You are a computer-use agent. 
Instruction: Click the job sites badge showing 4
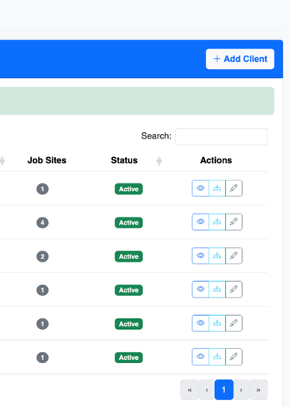[43, 223]
